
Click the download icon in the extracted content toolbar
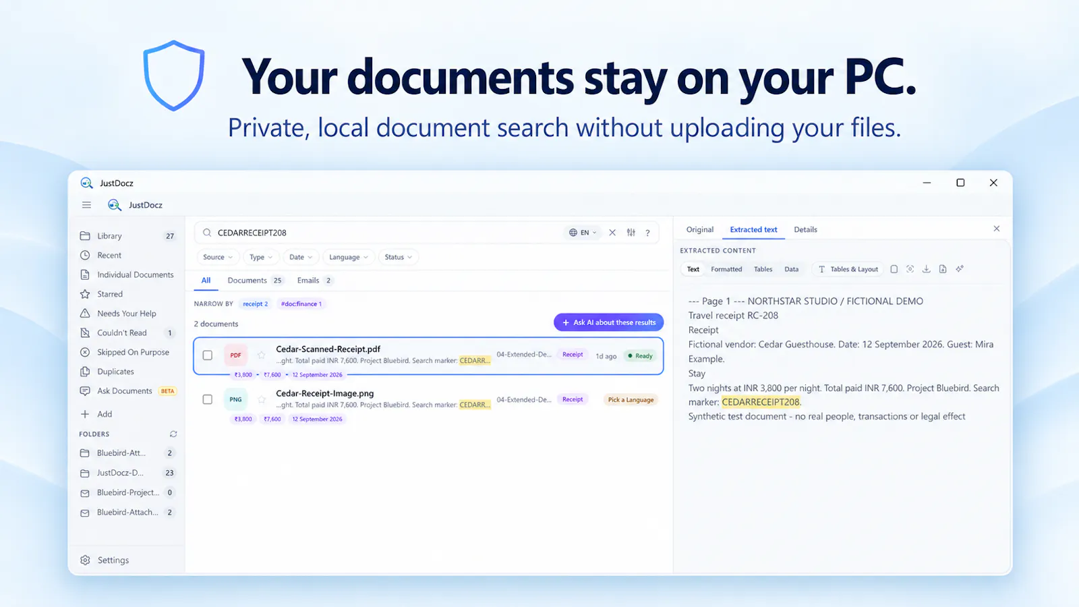point(927,269)
